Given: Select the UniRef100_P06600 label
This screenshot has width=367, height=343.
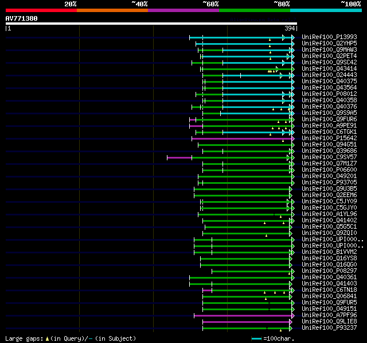Looking at the screenshot, I should click(329, 170).
